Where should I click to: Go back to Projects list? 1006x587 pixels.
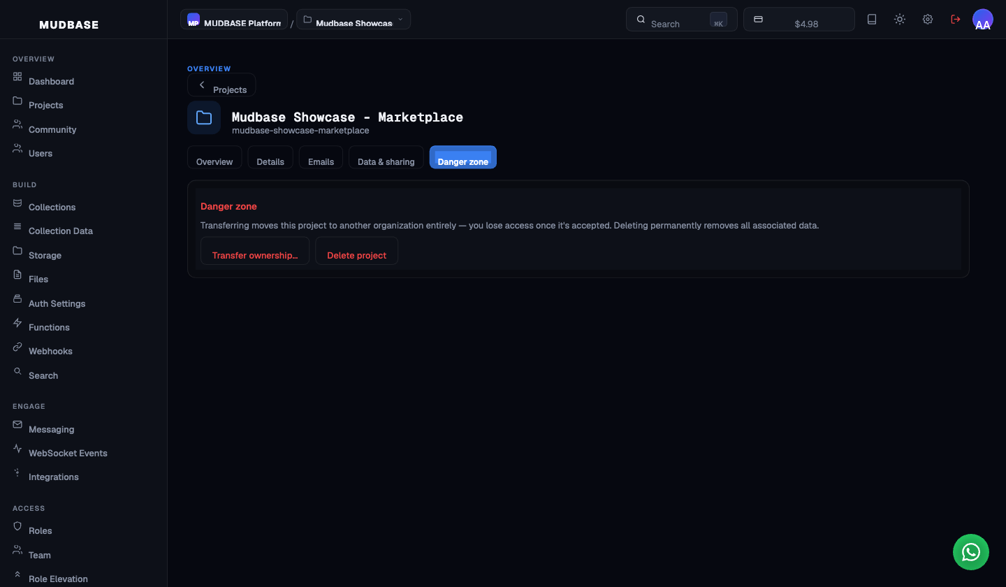221,85
